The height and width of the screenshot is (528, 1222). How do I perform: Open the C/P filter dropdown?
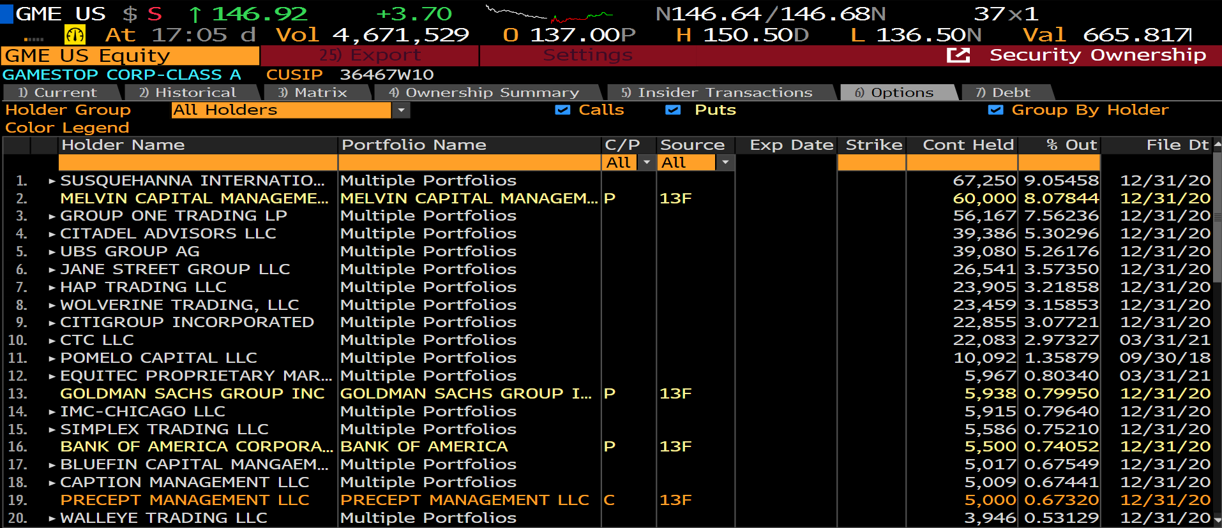(647, 163)
